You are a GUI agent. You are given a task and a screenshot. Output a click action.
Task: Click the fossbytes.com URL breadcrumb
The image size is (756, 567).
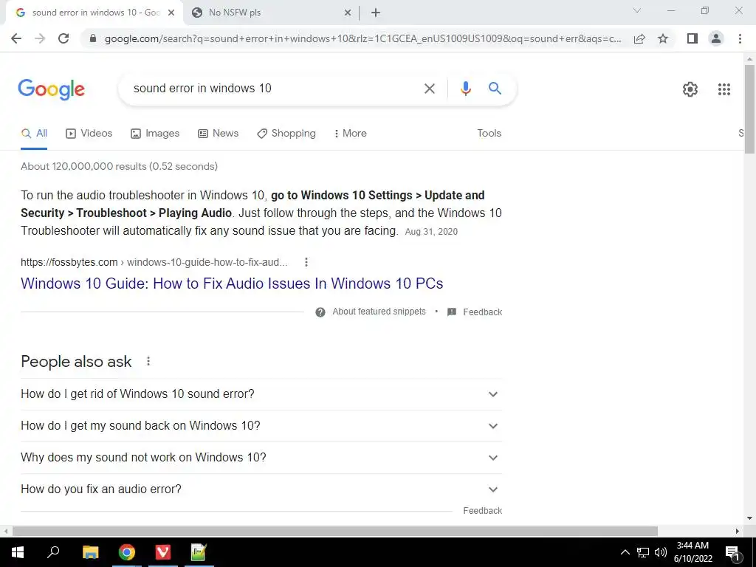(154, 262)
